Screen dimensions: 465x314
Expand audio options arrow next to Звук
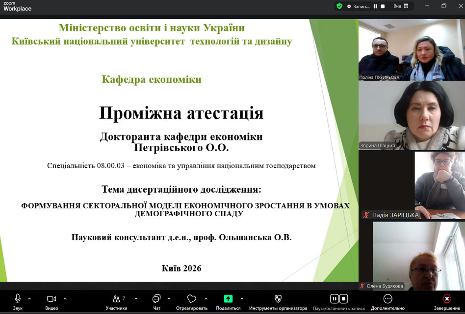click(29, 298)
